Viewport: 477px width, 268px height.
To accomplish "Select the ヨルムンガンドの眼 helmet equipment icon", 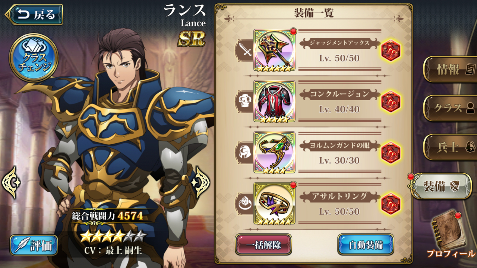I will click(x=274, y=152).
